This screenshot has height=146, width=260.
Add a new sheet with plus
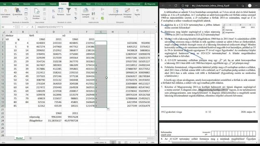30,138
